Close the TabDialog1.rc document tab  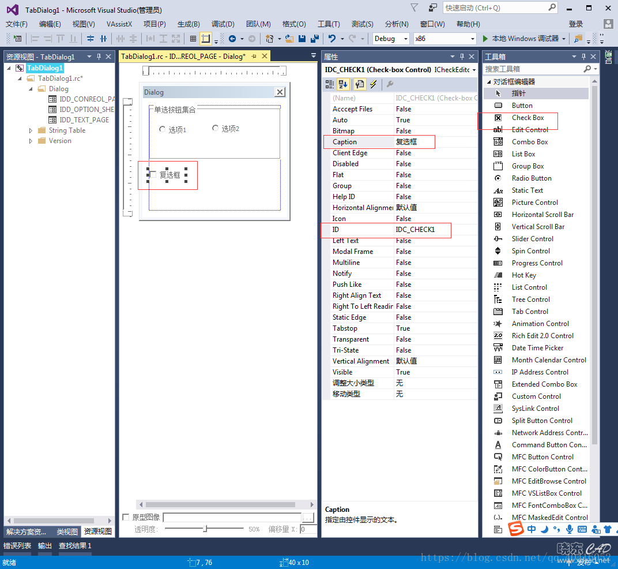pyautogui.click(x=265, y=56)
